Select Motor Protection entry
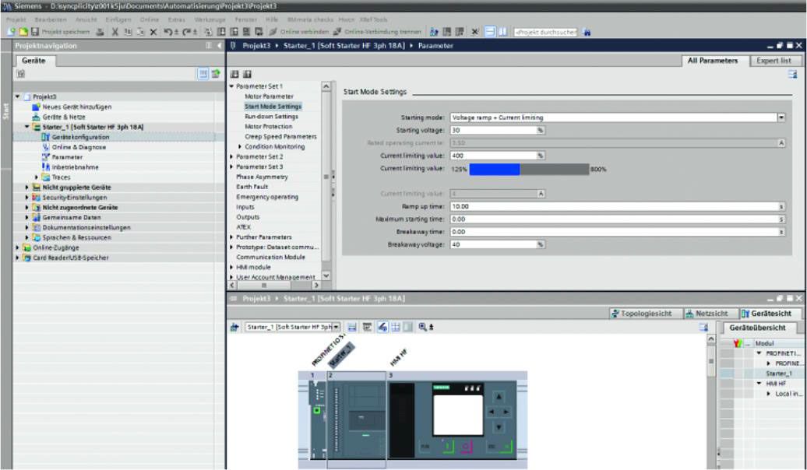This screenshot has height=470, width=807. 268,127
